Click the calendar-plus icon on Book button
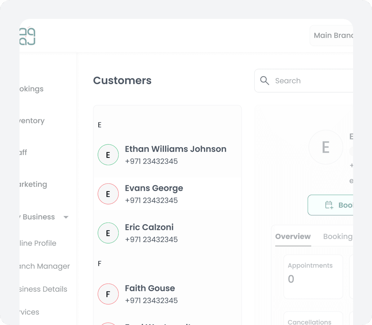Image resolution: width=372 pixels, height=325 pixels. (x=329, y=205)
